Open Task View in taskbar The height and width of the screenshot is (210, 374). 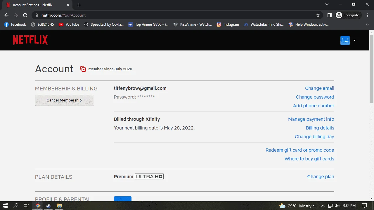[26, 206]
